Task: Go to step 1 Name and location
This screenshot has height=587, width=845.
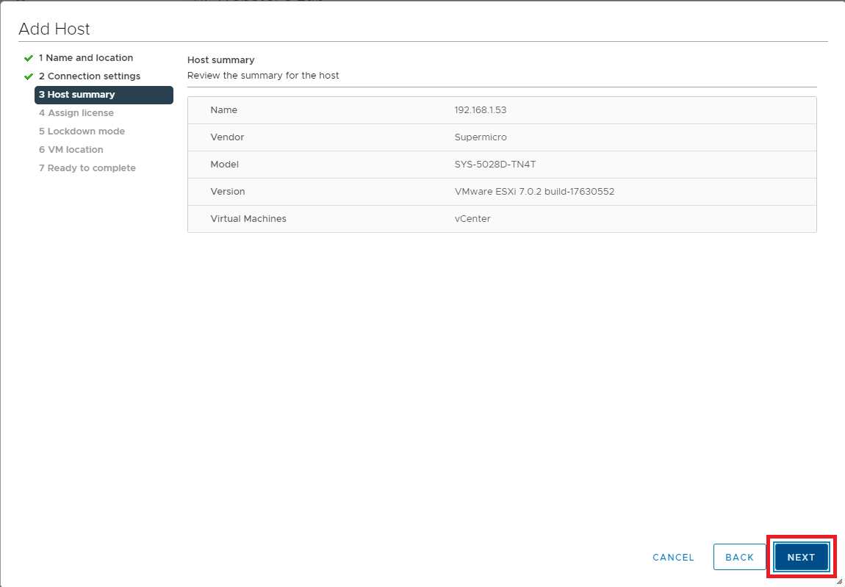Action: [x=86, y=58]
